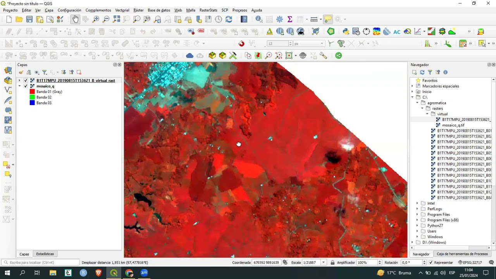496x279 pixels.
Task: Open the Proyecto menu
Action: [x=10, y=10]
